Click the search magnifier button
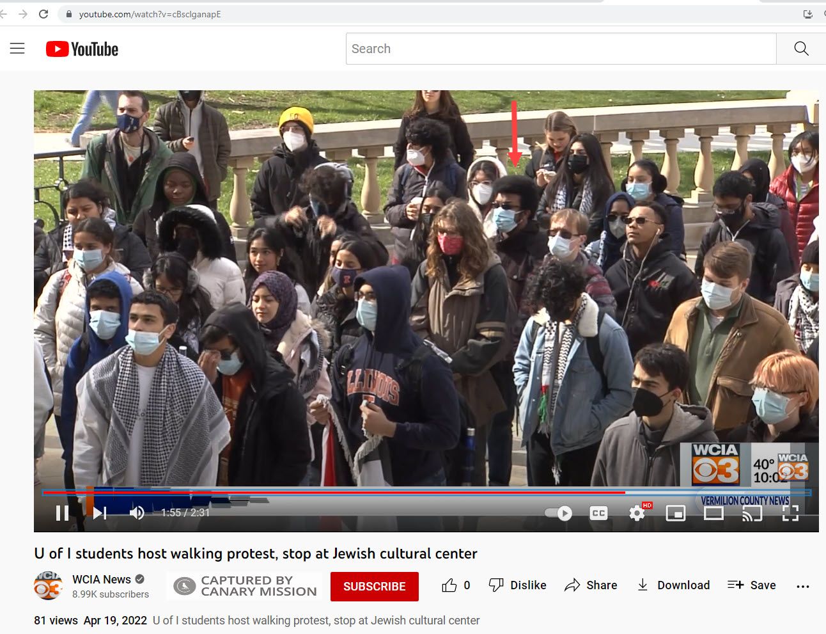 click(800, 49)
